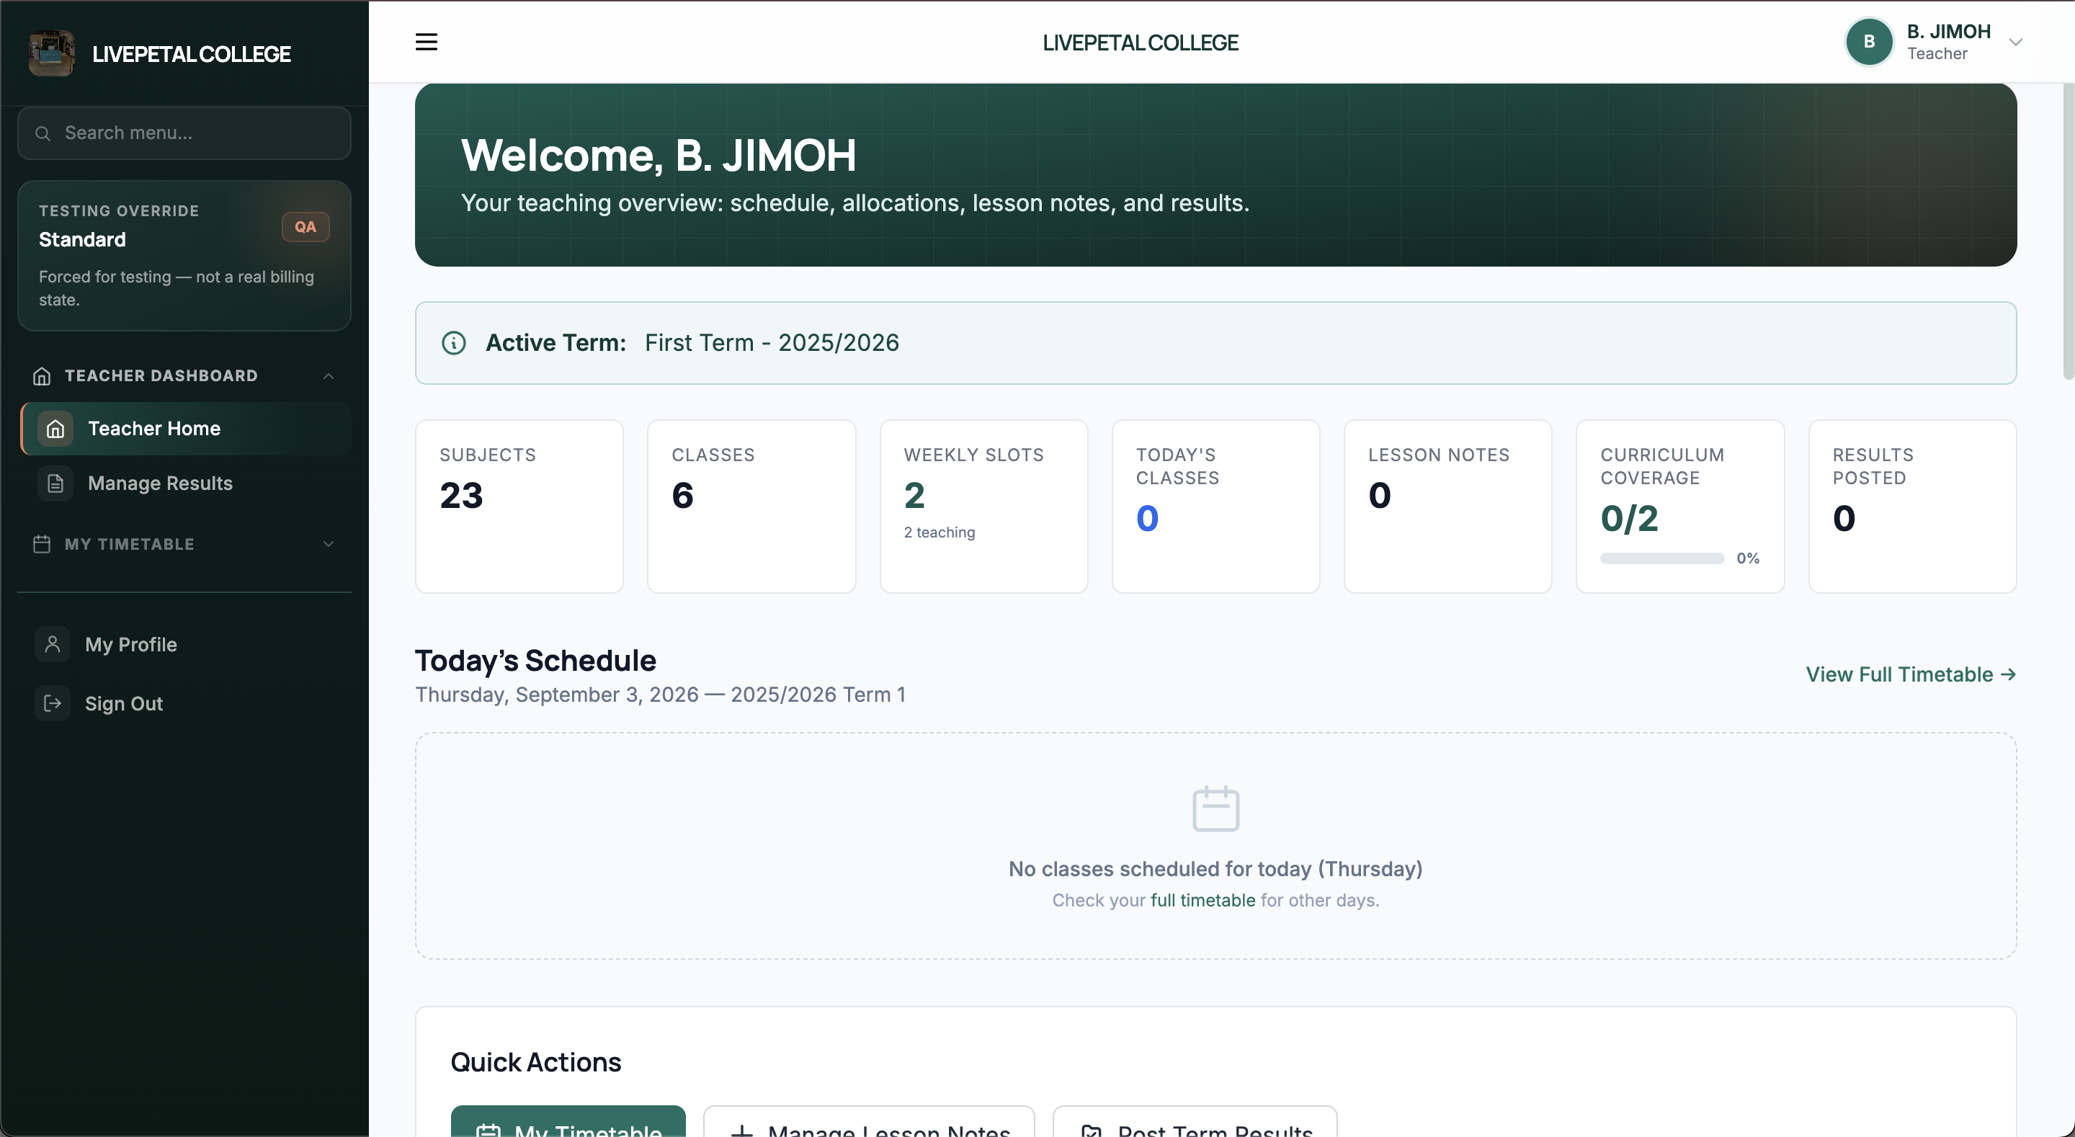Click the Livepetal College logo image
The width and height of the screenshot is (2075, 1137).
52,53
